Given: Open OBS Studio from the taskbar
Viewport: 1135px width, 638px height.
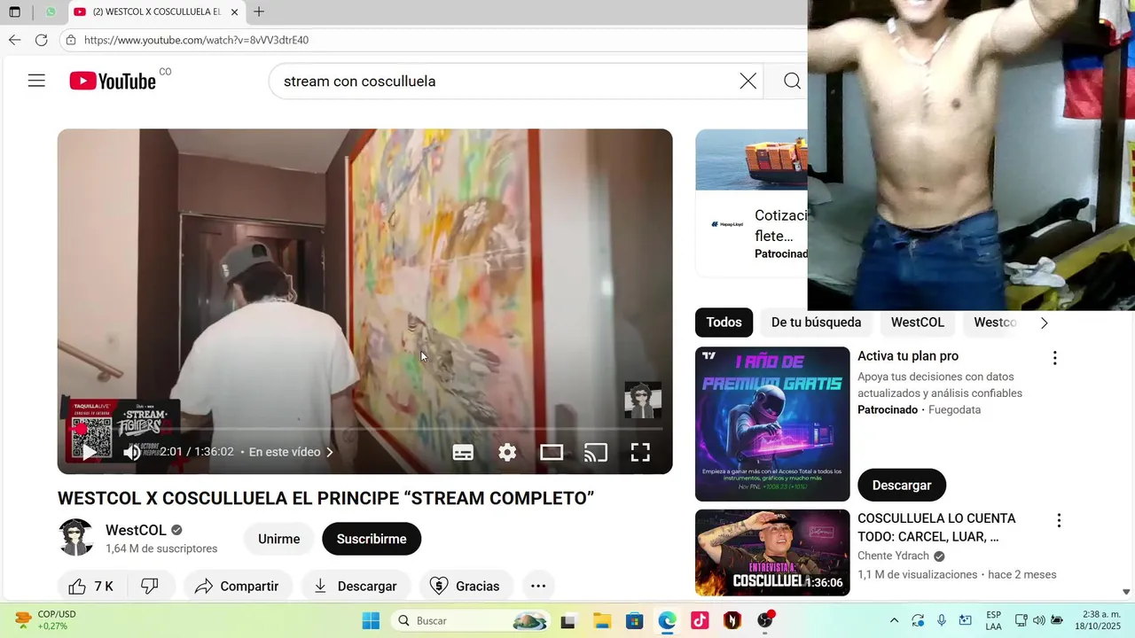Looking at the screenshot, I should tap(765, 620).
